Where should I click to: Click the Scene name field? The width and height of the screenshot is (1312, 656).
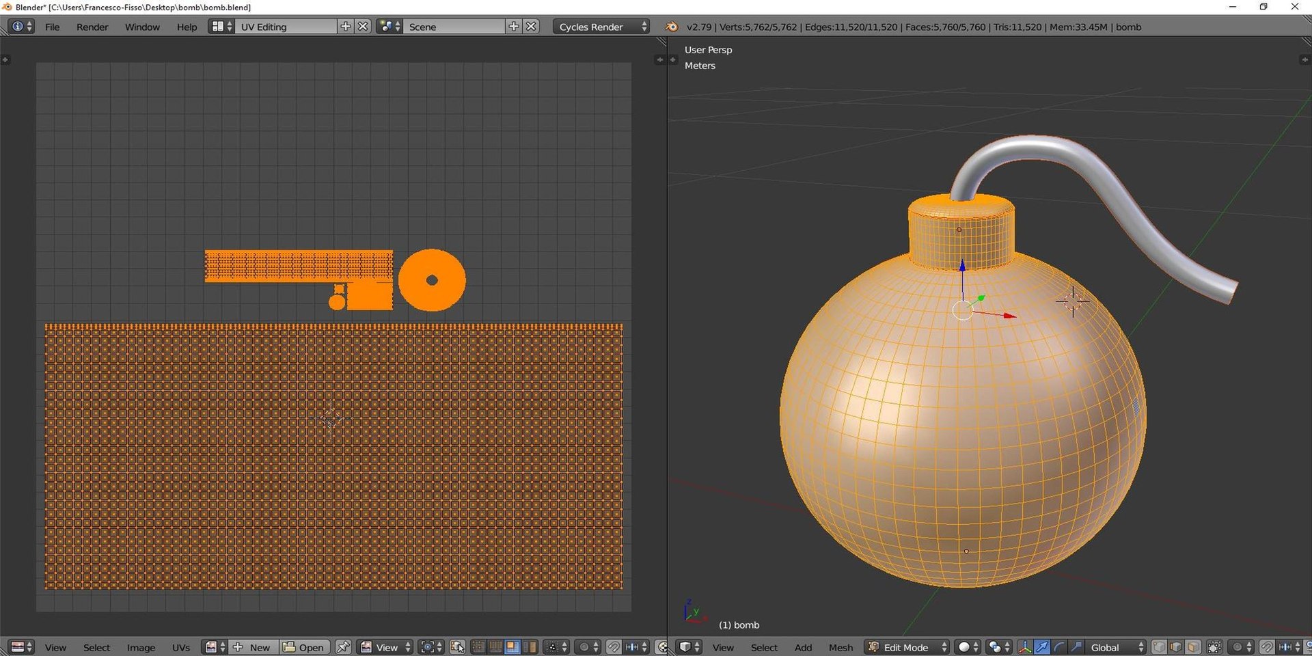pos(454,27)
